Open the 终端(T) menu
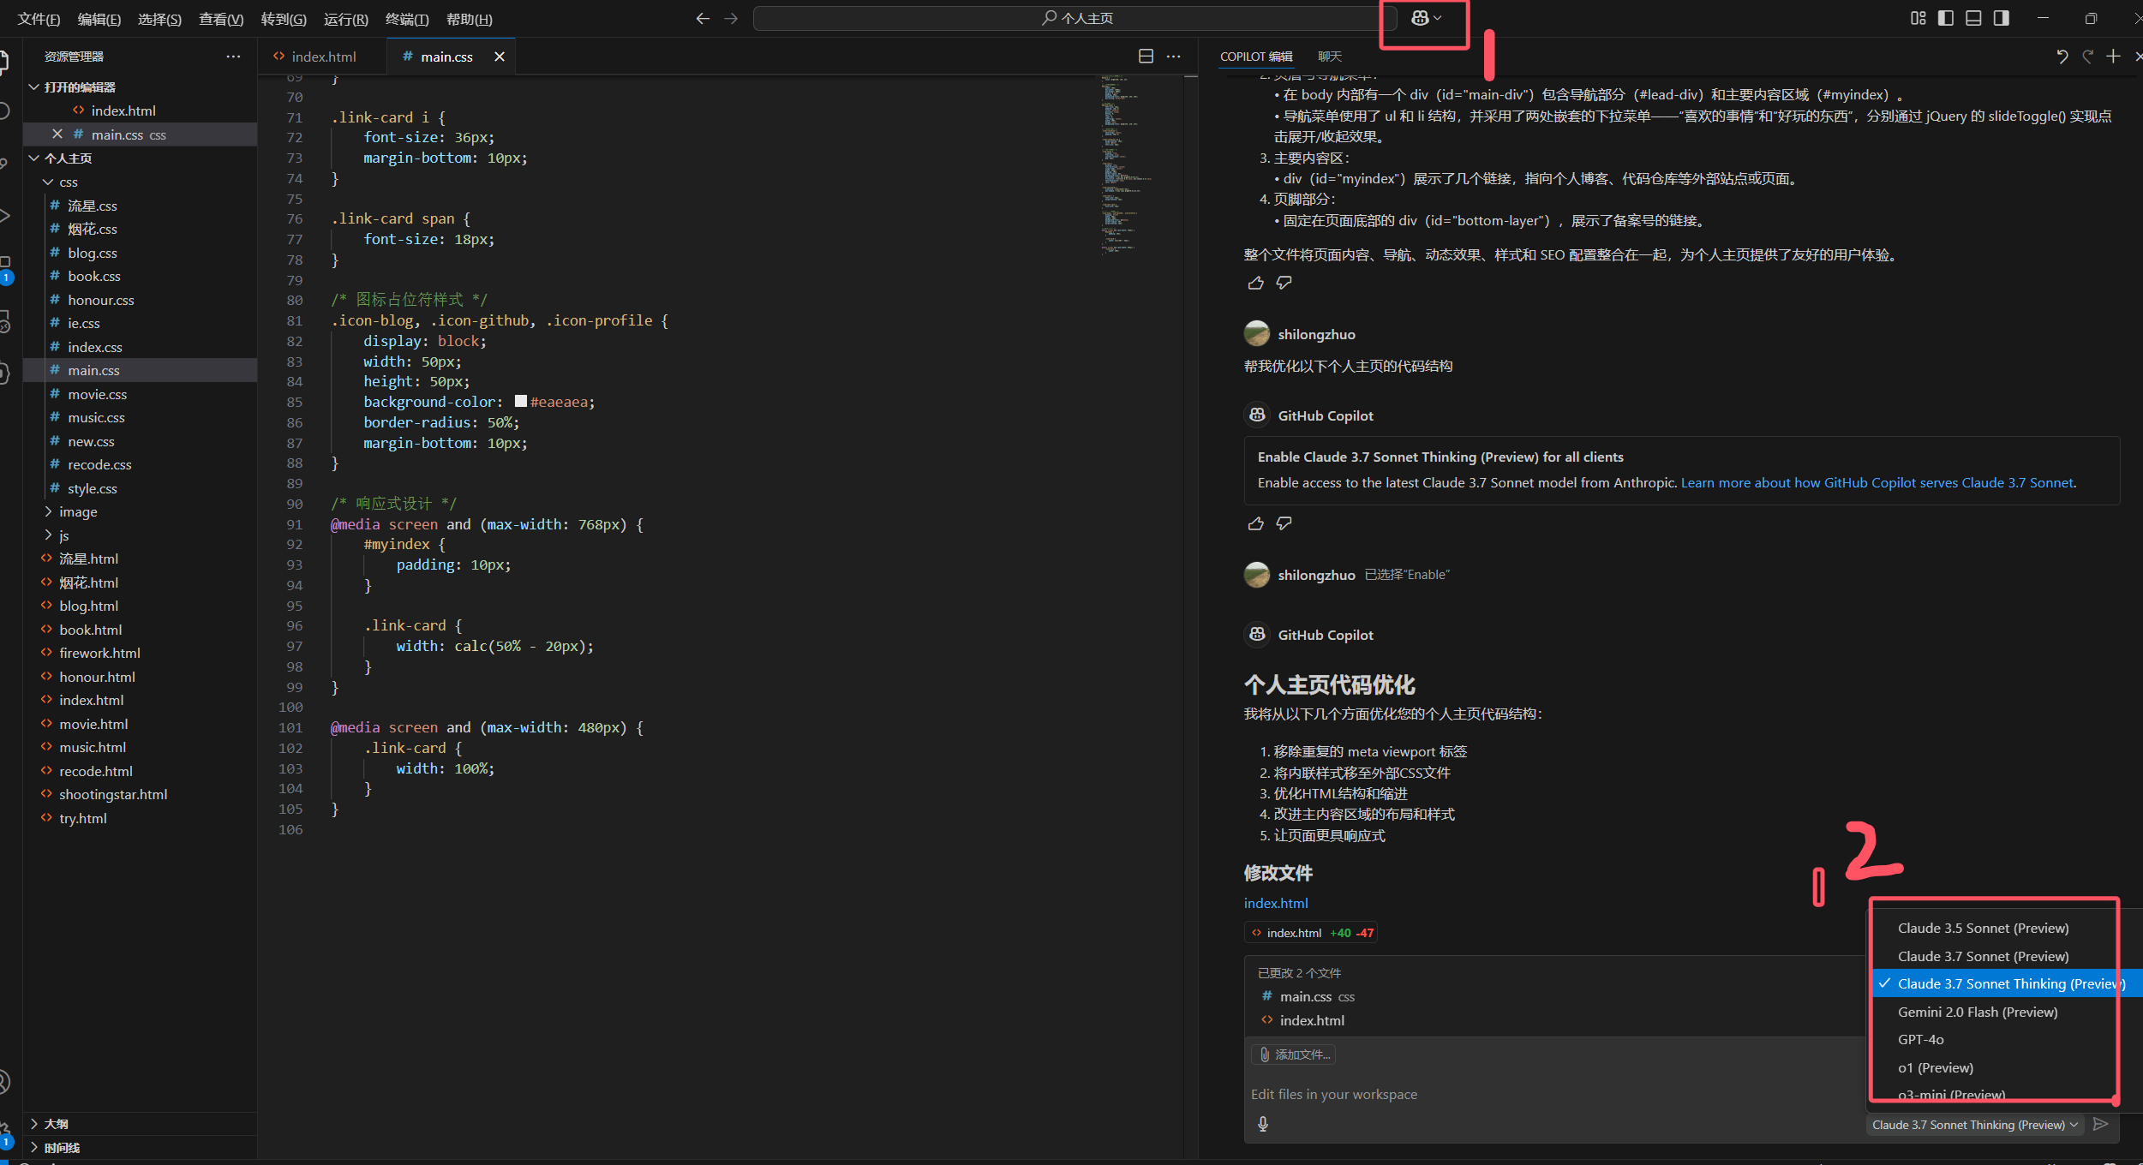The image size is (2143, 1165). click(406, 19)
